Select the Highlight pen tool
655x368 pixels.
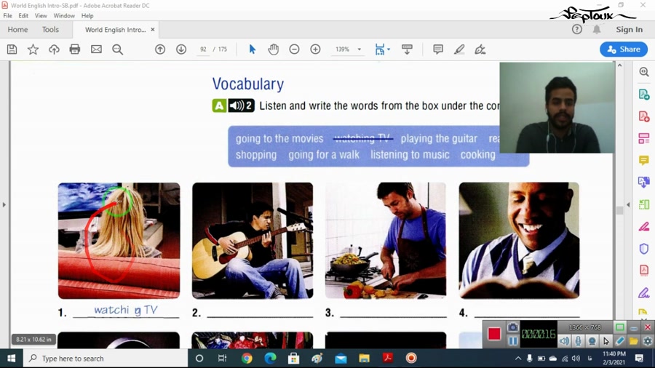pos(459,49)
